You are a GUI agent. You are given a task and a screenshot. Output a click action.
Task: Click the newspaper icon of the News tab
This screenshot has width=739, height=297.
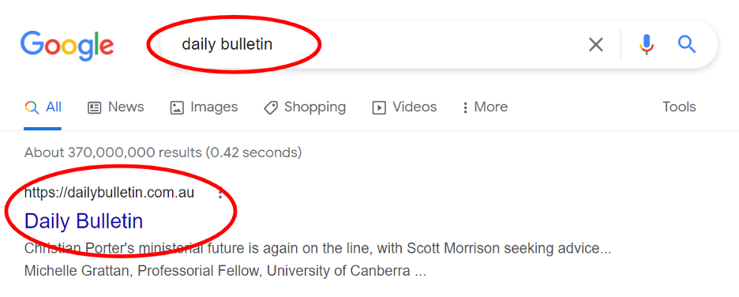tap(94, 108)
